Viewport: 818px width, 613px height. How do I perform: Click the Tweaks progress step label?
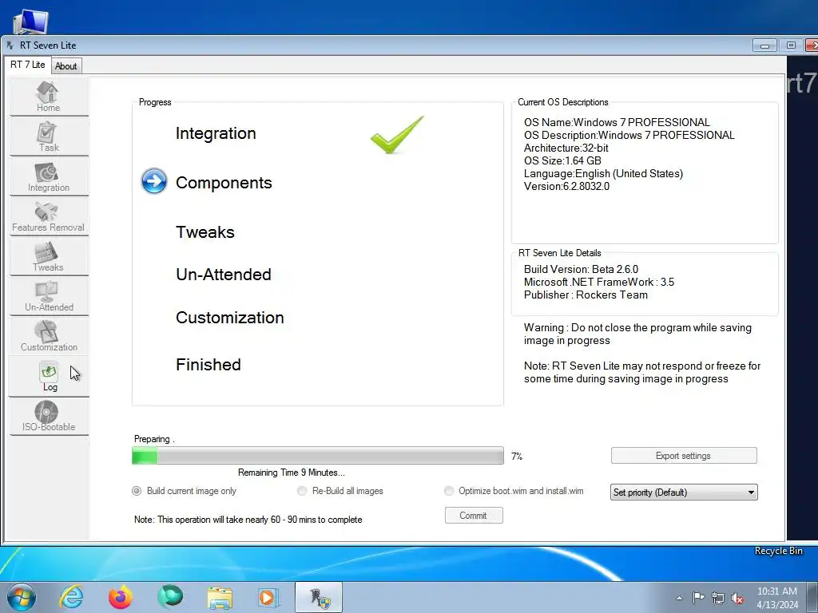[x=205, y=232]
